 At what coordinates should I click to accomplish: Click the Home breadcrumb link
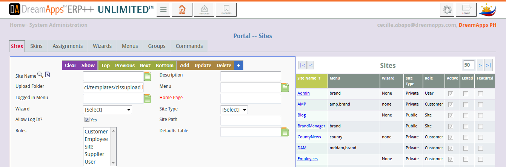(x=17, y=25)
